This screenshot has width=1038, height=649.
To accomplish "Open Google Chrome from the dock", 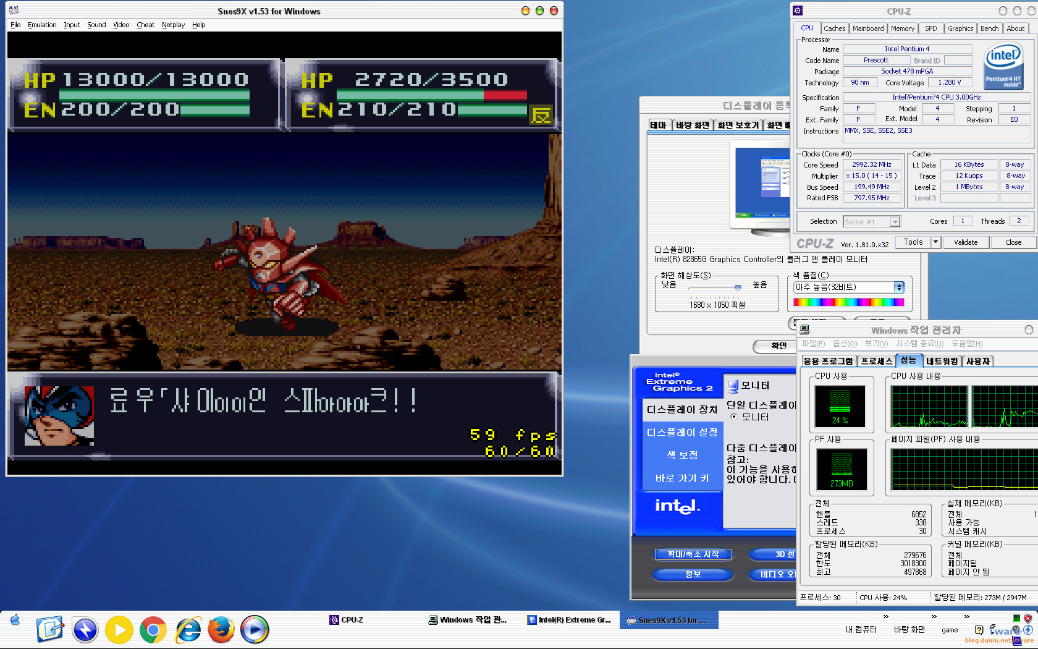I will click(153, 630).
